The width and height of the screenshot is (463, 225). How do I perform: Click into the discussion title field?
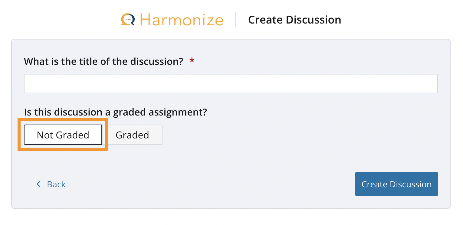231,84
